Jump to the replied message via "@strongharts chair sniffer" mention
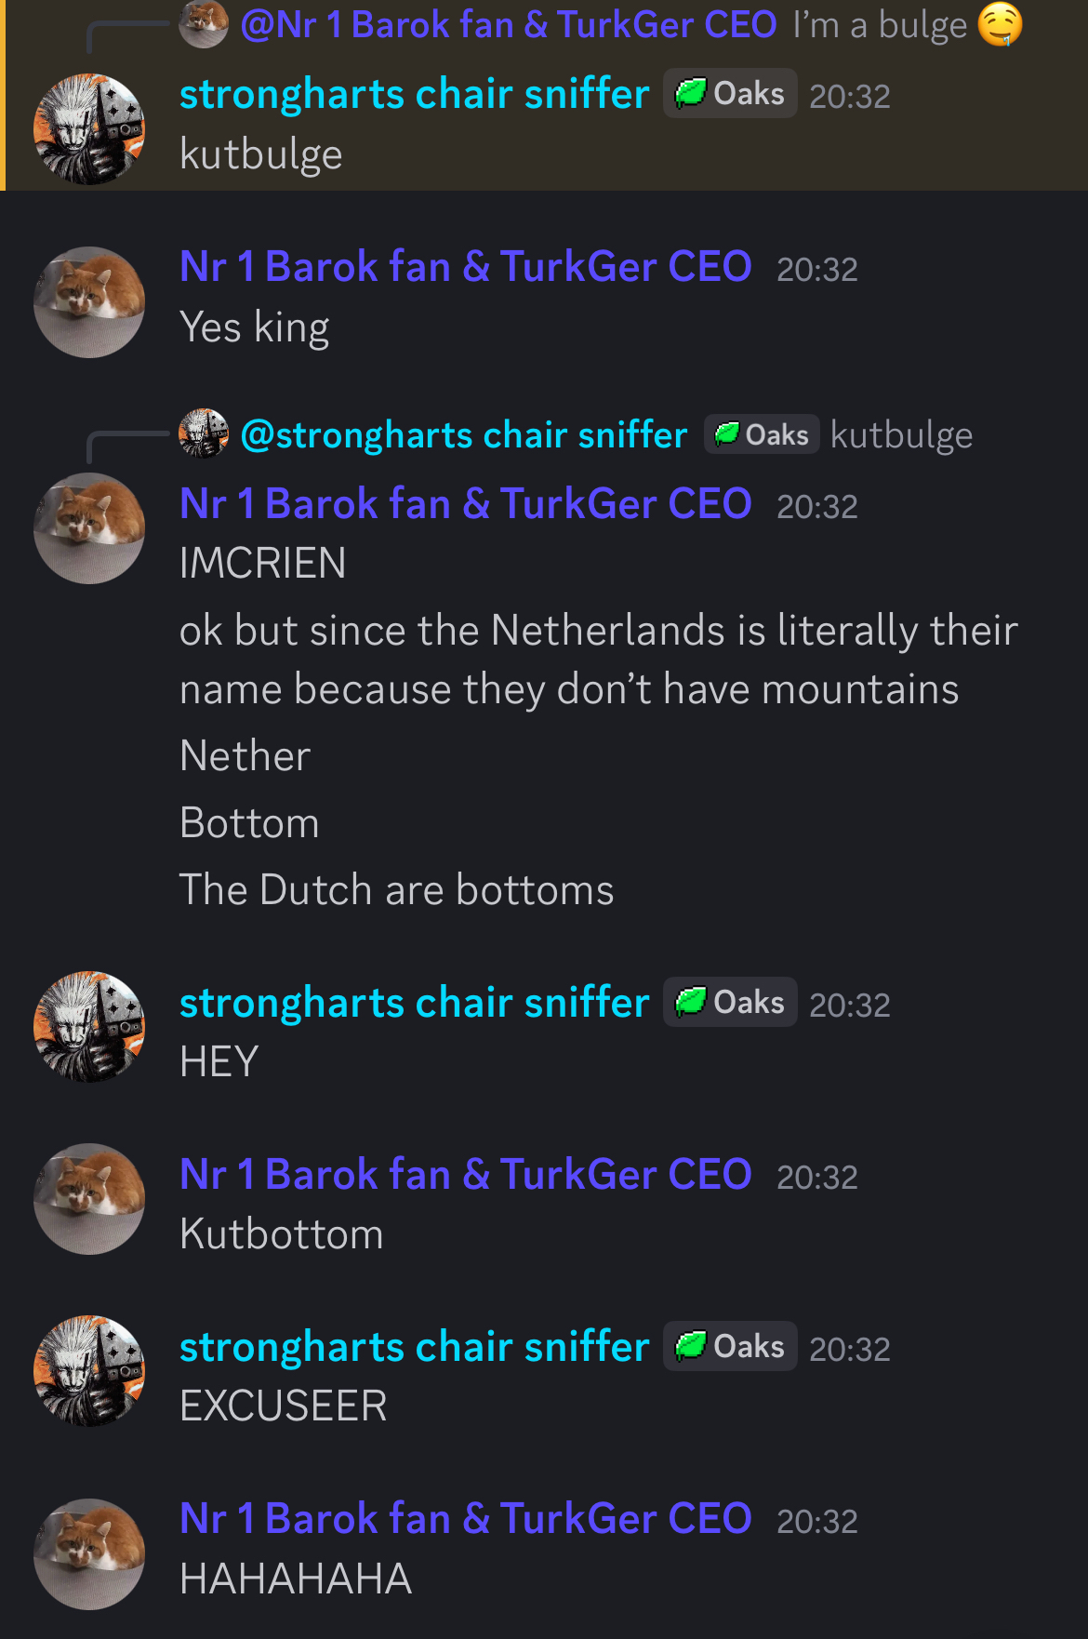 coord(463,435)
